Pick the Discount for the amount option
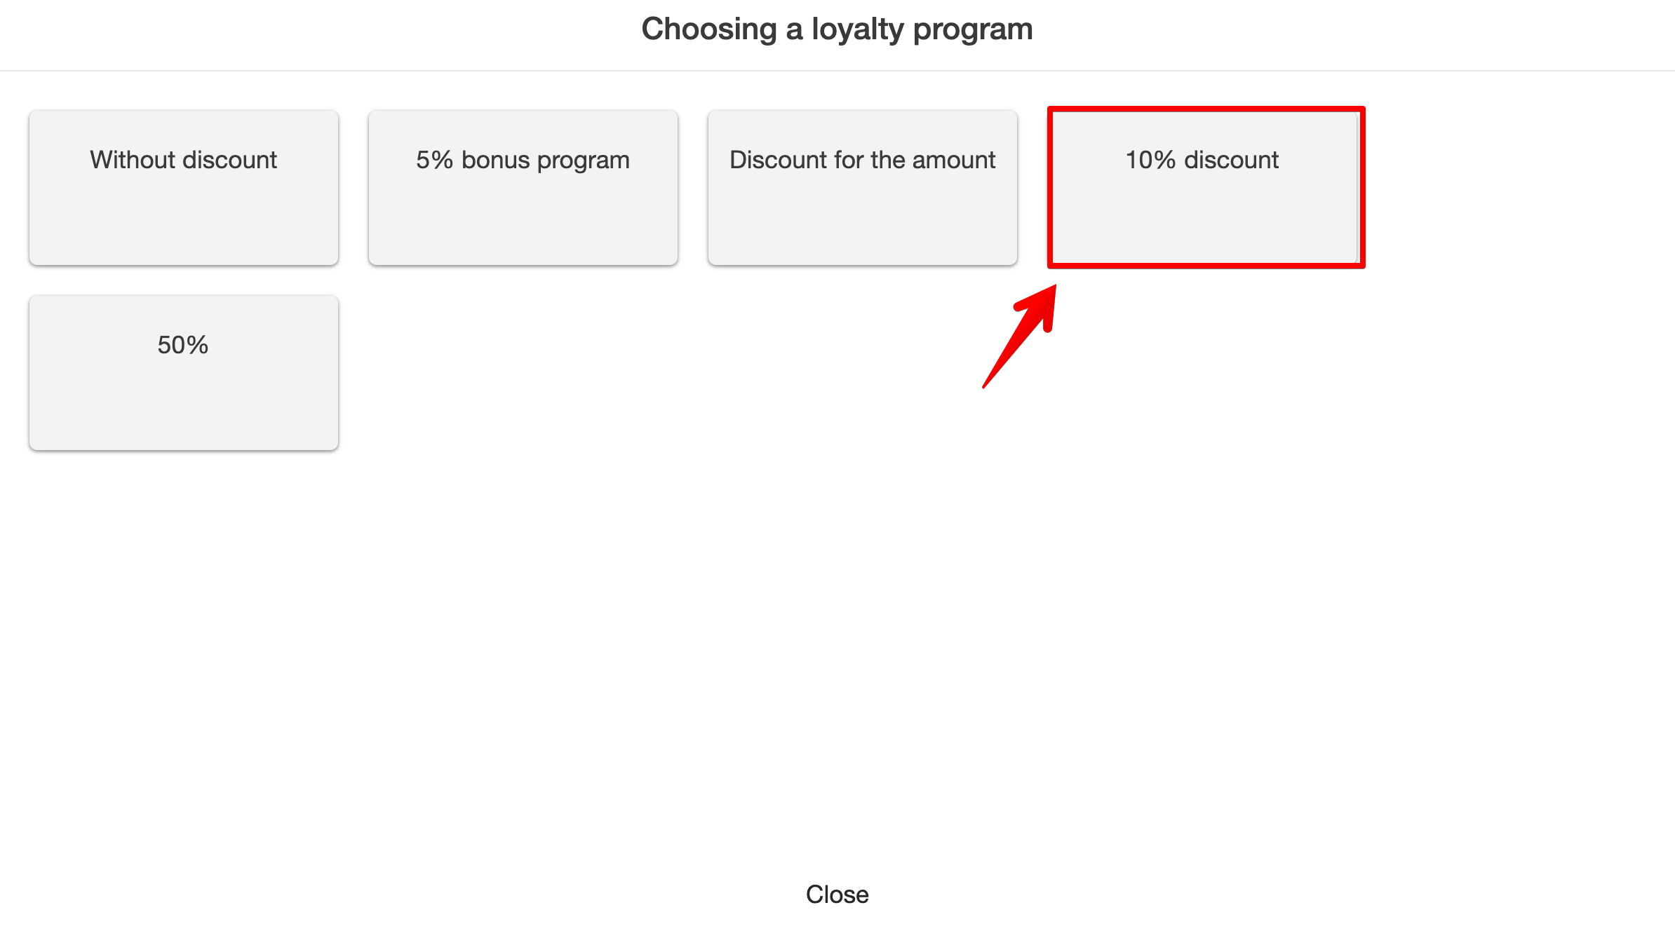The image size is (1675, 938). (863, 188)
